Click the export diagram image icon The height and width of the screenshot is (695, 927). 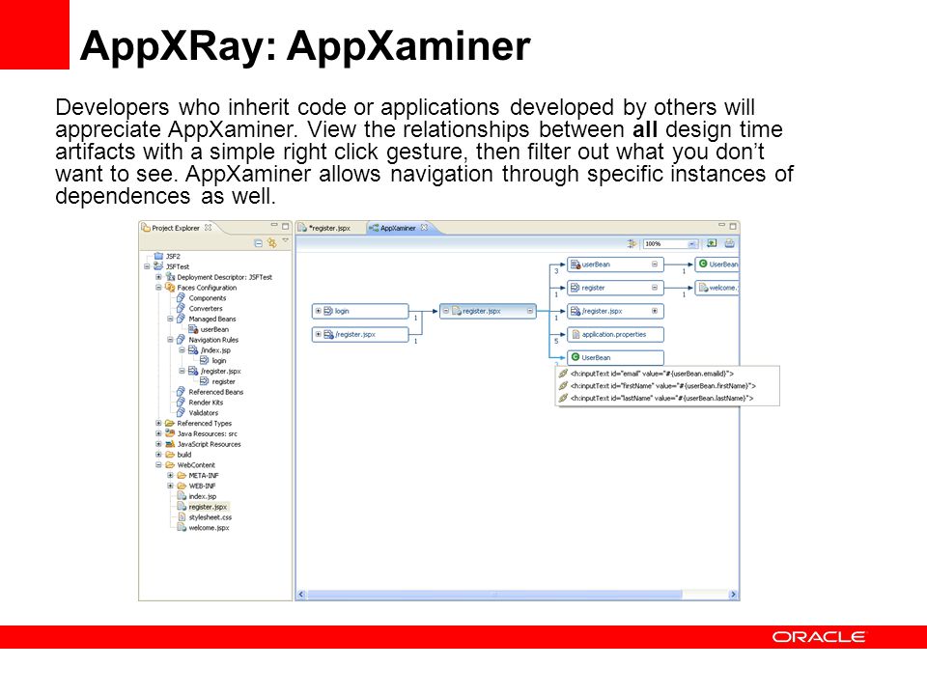pos(712,243)
